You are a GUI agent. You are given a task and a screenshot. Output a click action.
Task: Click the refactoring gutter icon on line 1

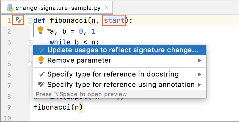[18, 20]
